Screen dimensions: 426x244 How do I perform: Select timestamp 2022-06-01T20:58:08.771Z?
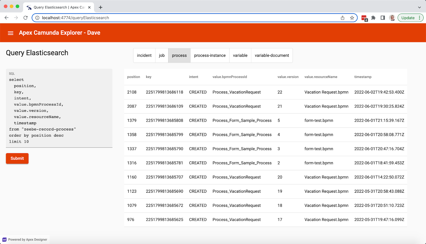(379, 135)
